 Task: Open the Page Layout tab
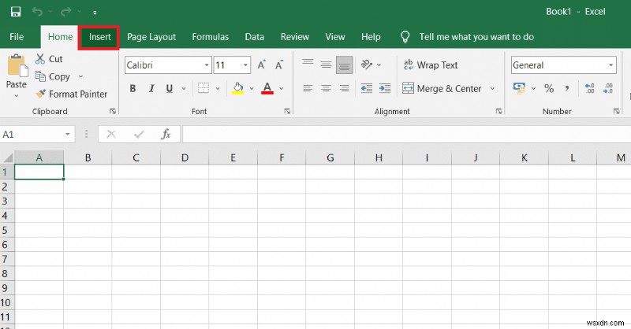click(151, 37)
